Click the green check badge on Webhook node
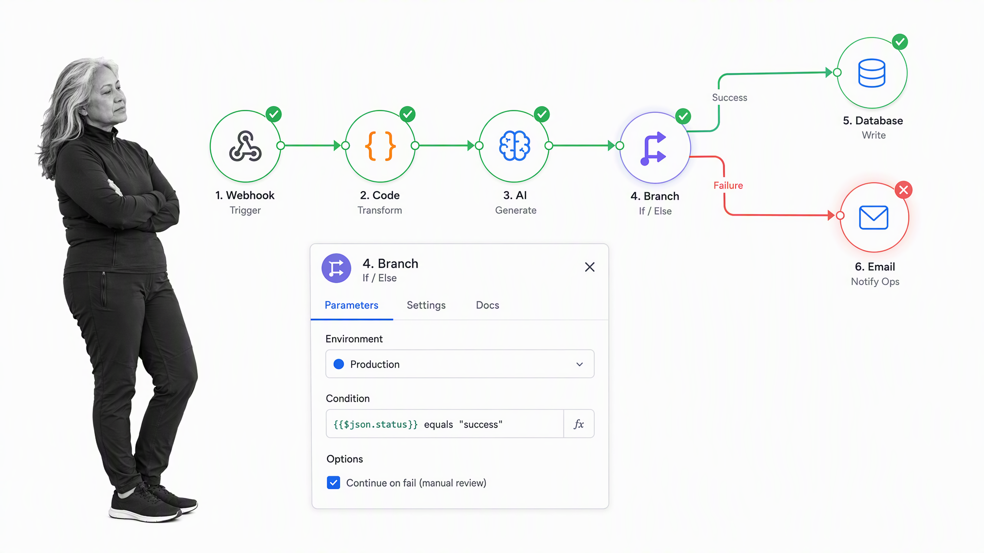 point(274,114)
